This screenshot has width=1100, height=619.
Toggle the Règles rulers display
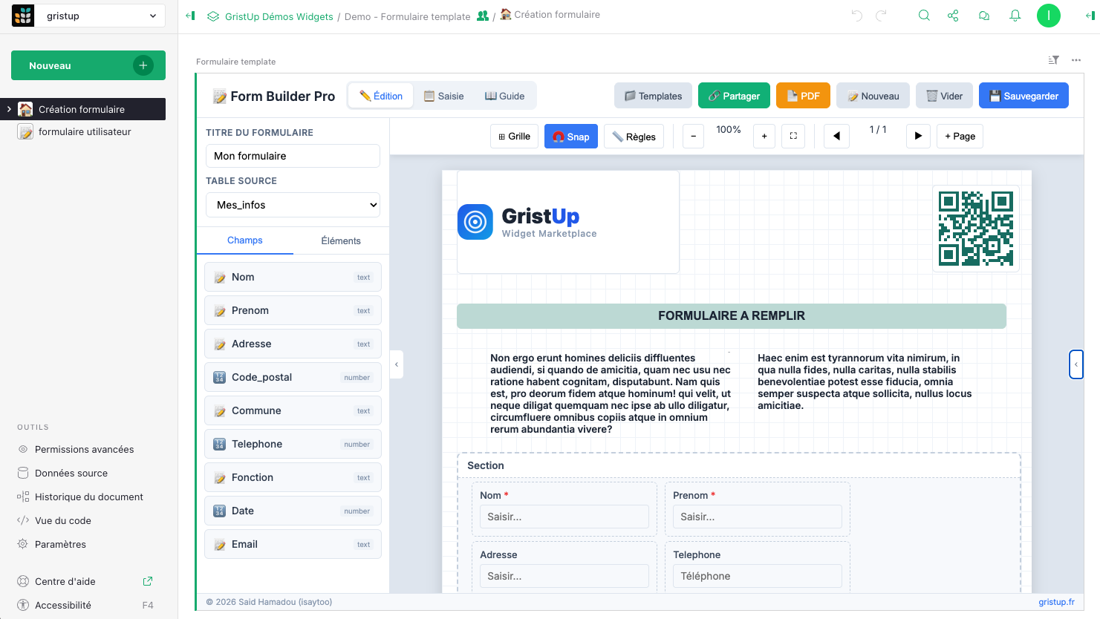pyautogui.click(x=634, y=137)
